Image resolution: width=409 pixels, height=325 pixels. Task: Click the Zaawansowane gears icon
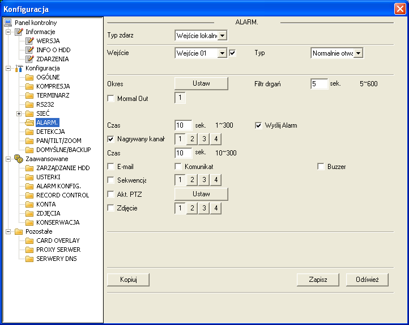(19, 159)
